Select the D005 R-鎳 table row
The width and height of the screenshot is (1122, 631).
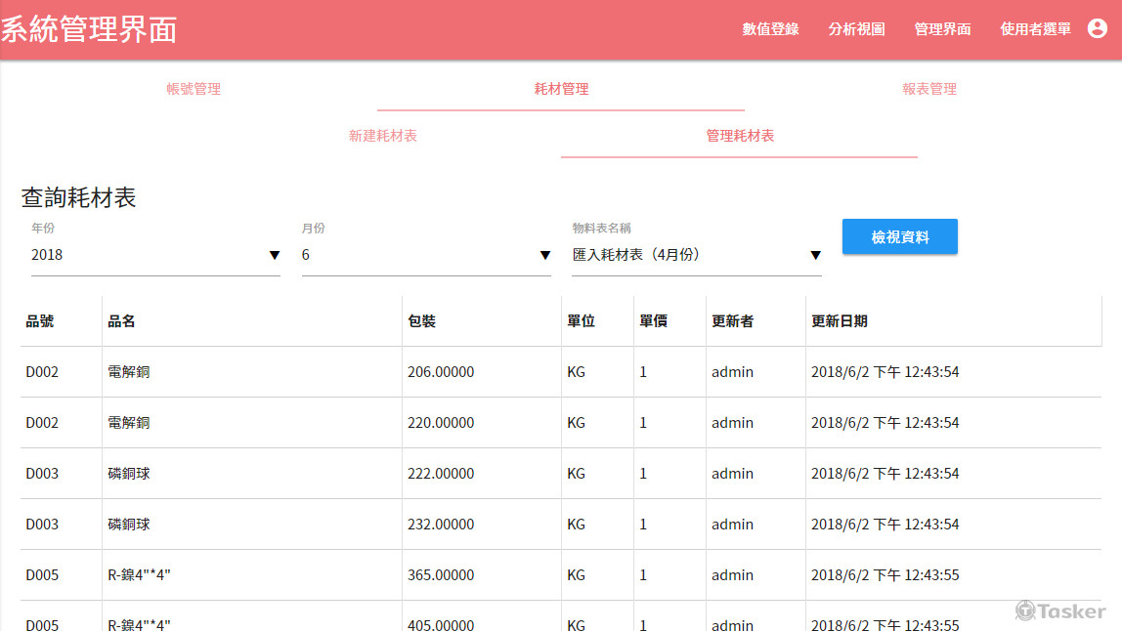tap(391, 574)
